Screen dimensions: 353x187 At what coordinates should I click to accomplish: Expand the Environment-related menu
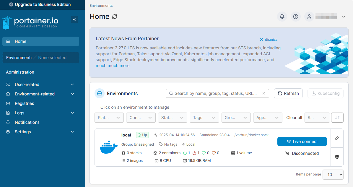coord(40,94)
